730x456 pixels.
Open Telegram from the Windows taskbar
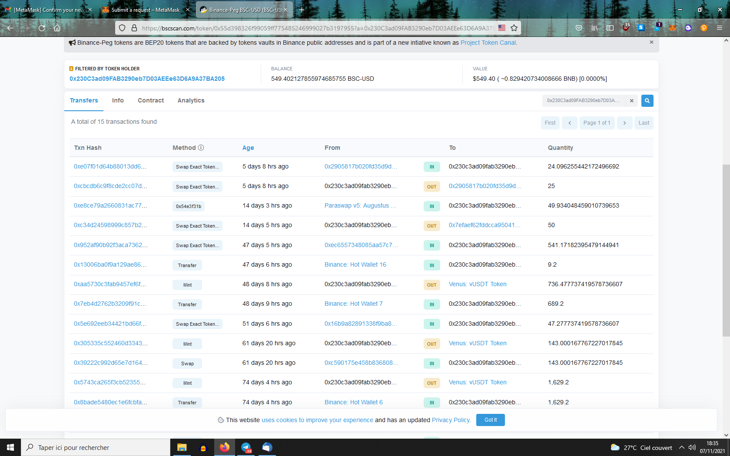click(246, 447)
